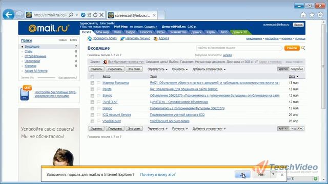Open top Пометить dropdown

180,70
